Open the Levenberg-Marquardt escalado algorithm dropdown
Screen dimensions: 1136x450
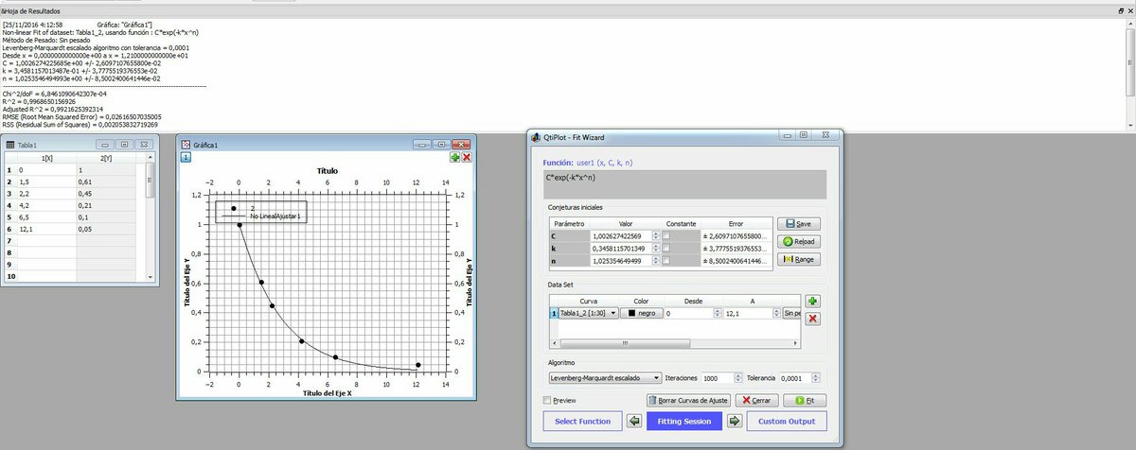(x=604, y=377)
